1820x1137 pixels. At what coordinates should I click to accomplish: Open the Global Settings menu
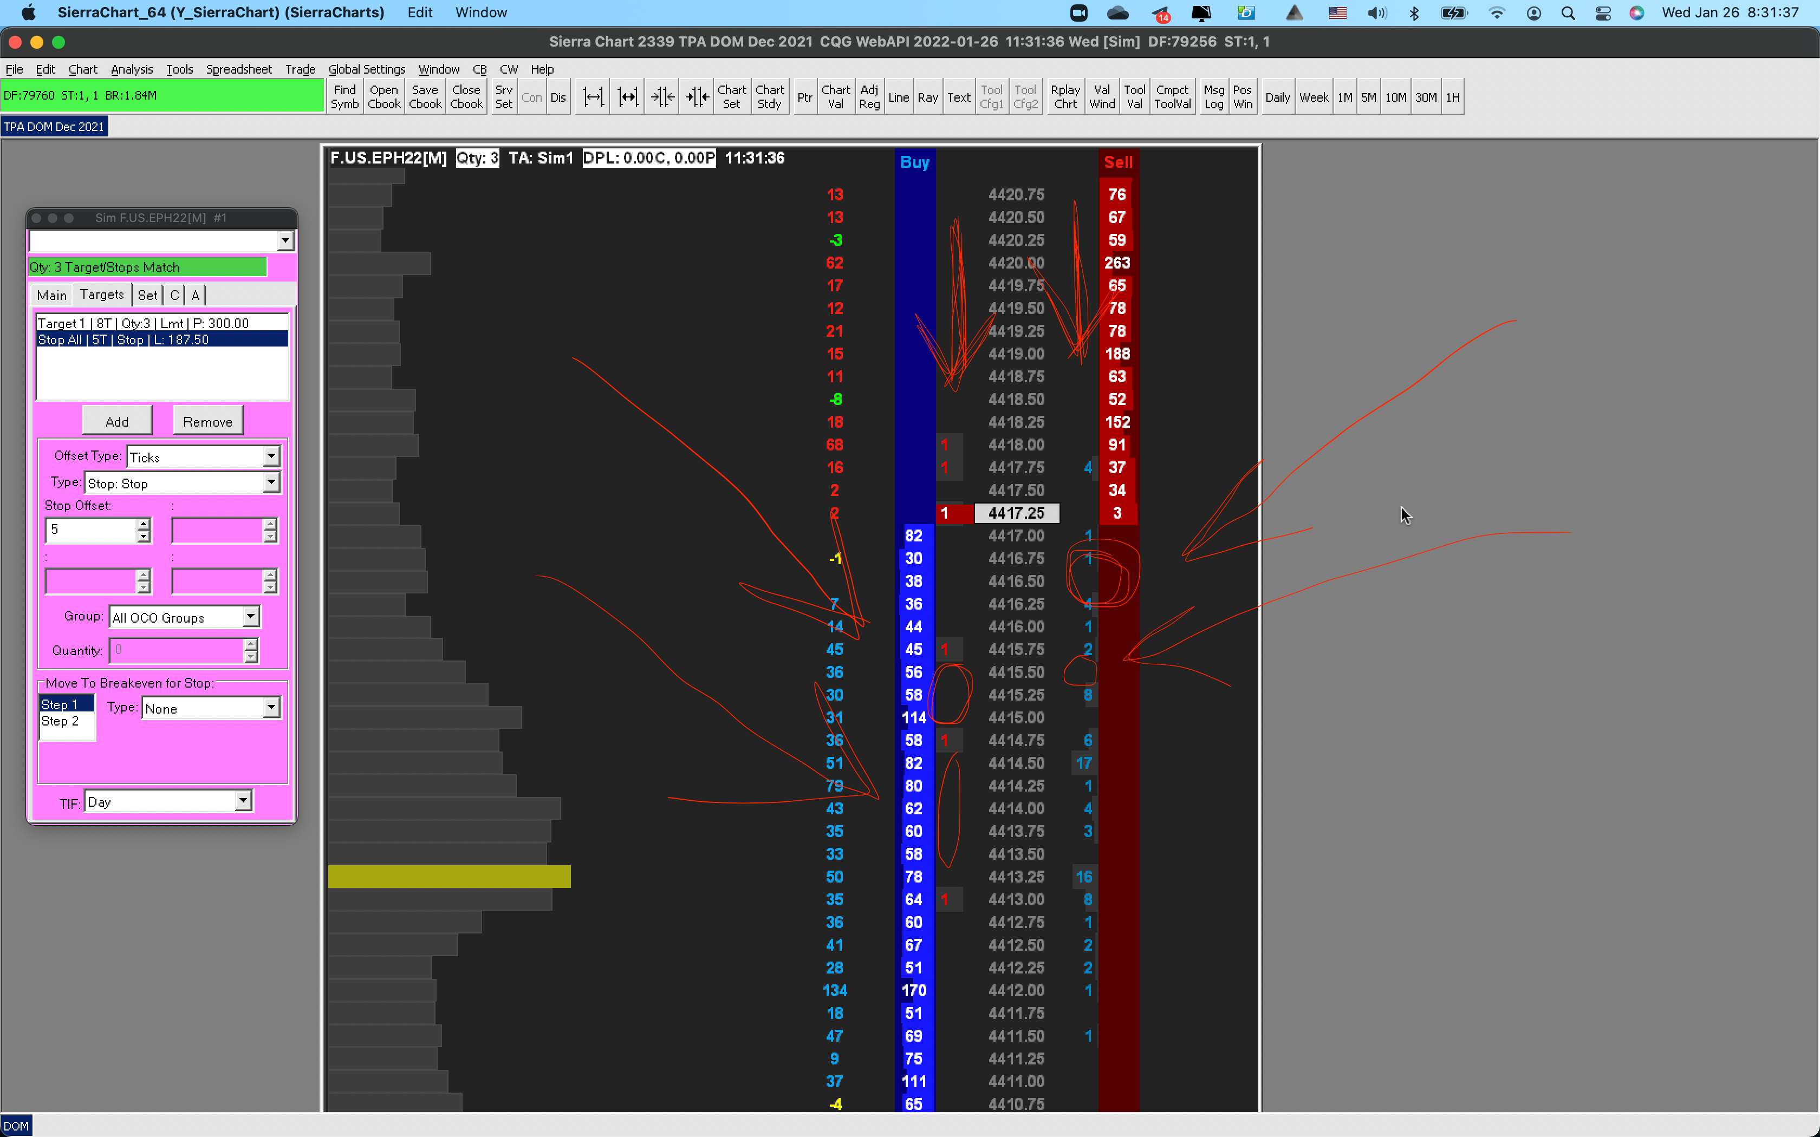click(366, 69)
